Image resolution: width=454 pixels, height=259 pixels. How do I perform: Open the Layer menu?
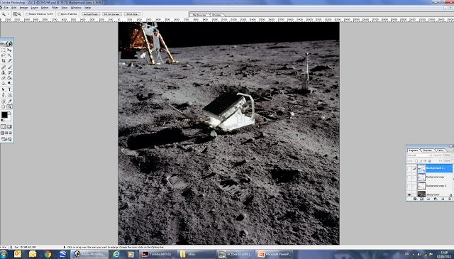pyautogui.click(x=34, y=8)
